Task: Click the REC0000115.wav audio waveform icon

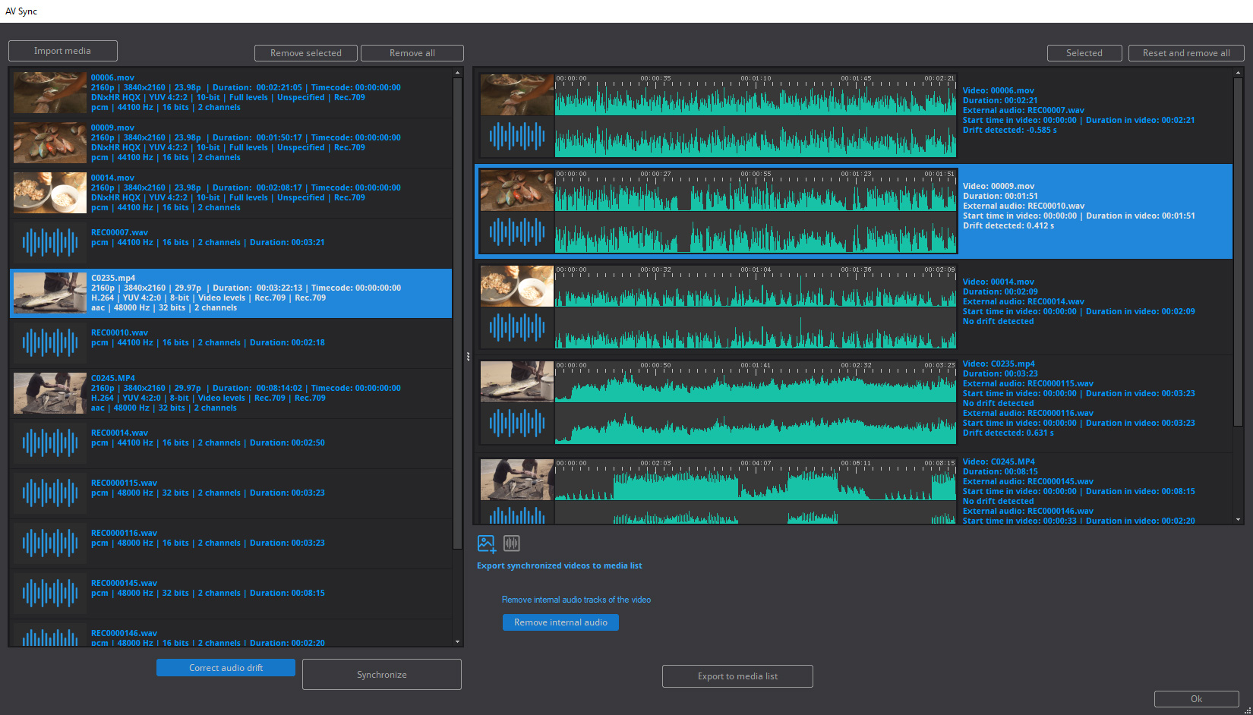Action: (50, 493)
